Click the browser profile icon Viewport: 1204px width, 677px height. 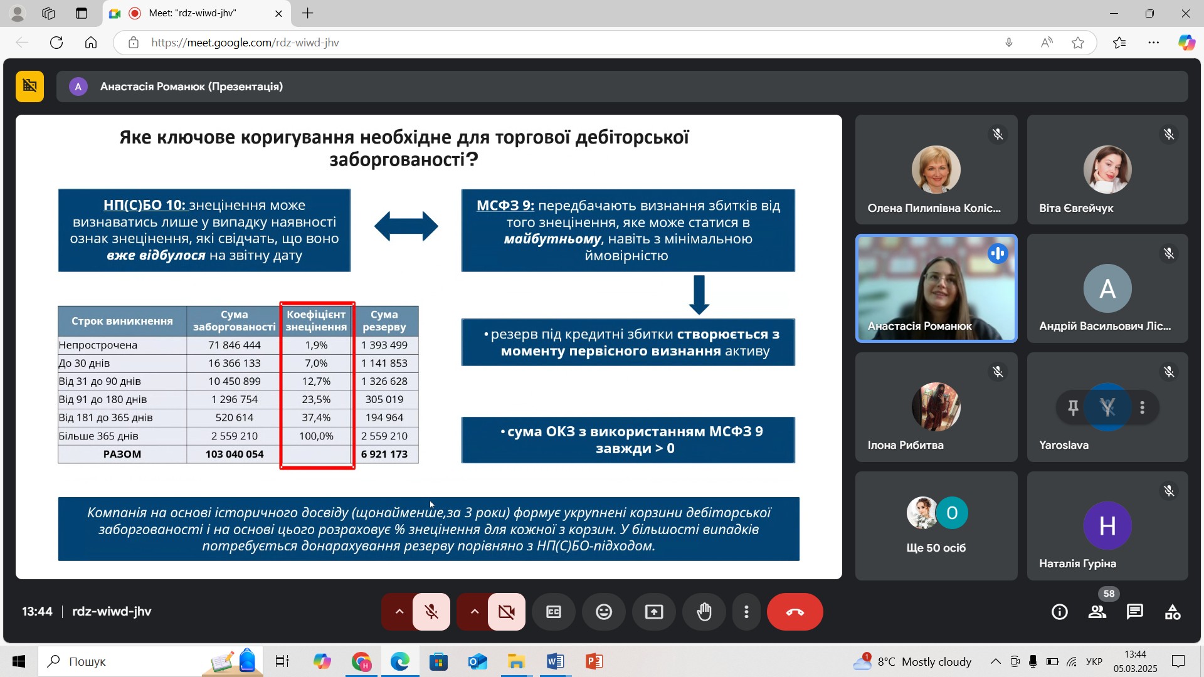[18, 13]
